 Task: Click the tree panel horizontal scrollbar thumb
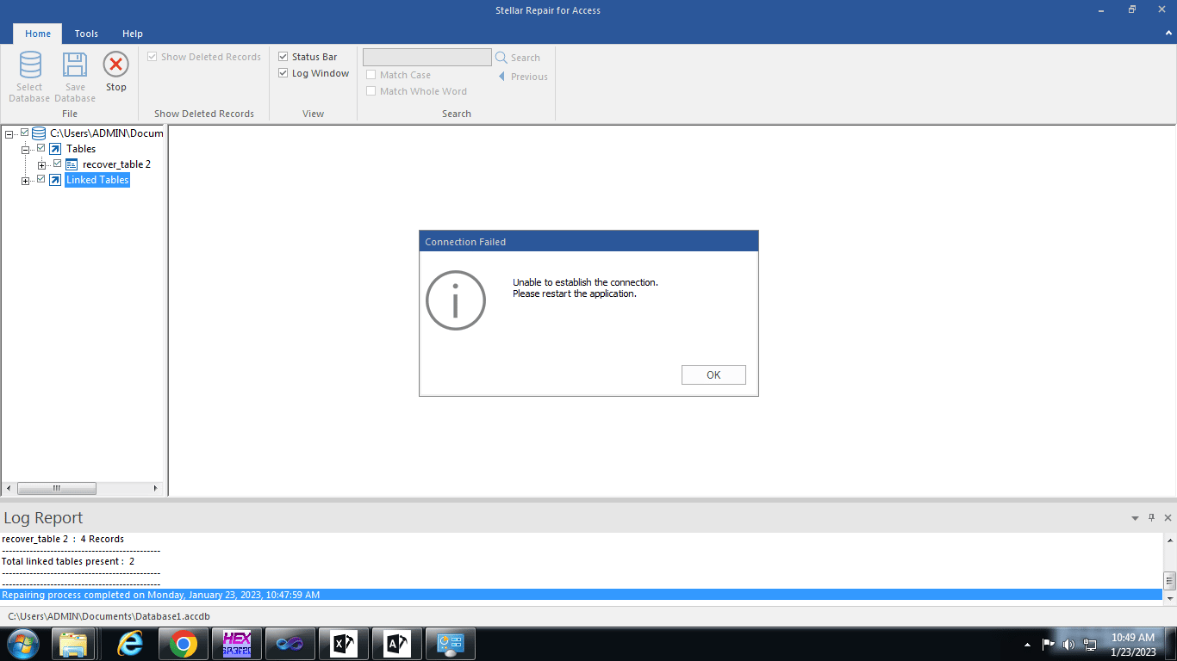pos(57,488)
